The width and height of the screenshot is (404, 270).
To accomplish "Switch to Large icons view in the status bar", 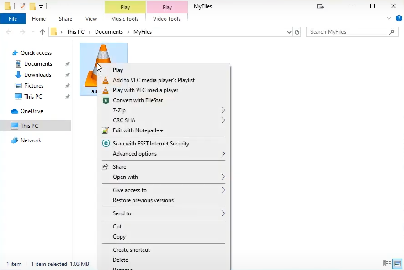I will coord(398,264).
